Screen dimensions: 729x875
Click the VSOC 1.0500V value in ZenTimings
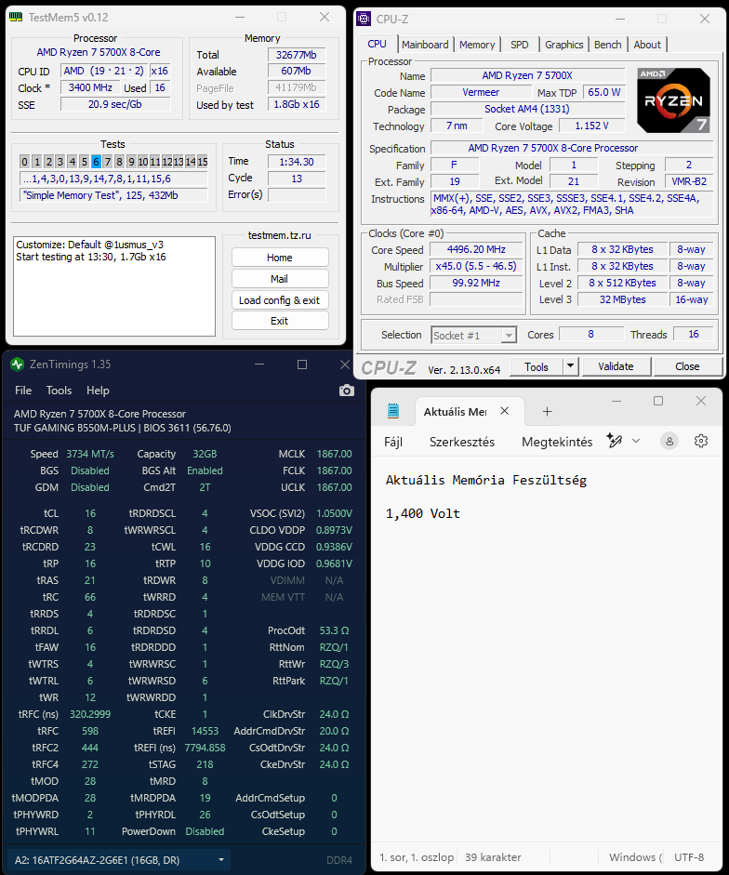tap(334, 513)
